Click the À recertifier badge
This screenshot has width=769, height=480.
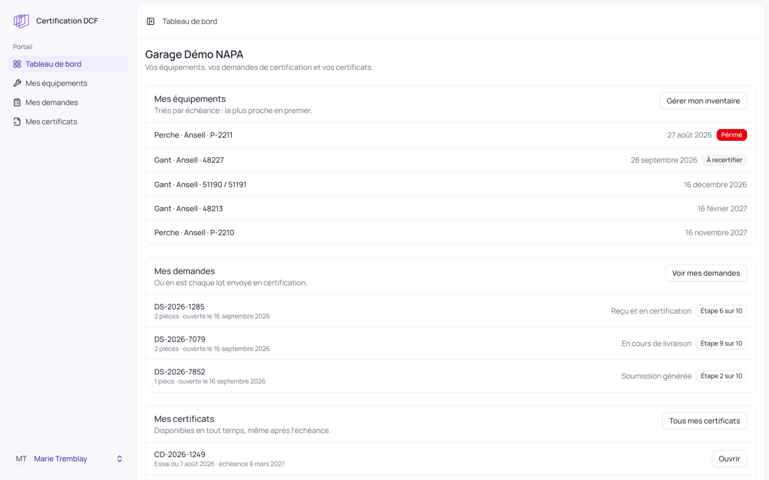724,160
